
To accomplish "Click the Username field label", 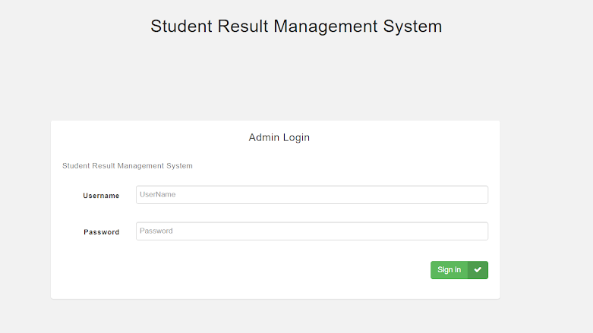I will [101, 196].
